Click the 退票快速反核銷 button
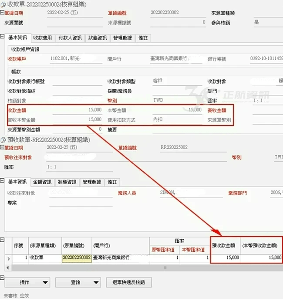283x305 pixels. click(129, 282)
